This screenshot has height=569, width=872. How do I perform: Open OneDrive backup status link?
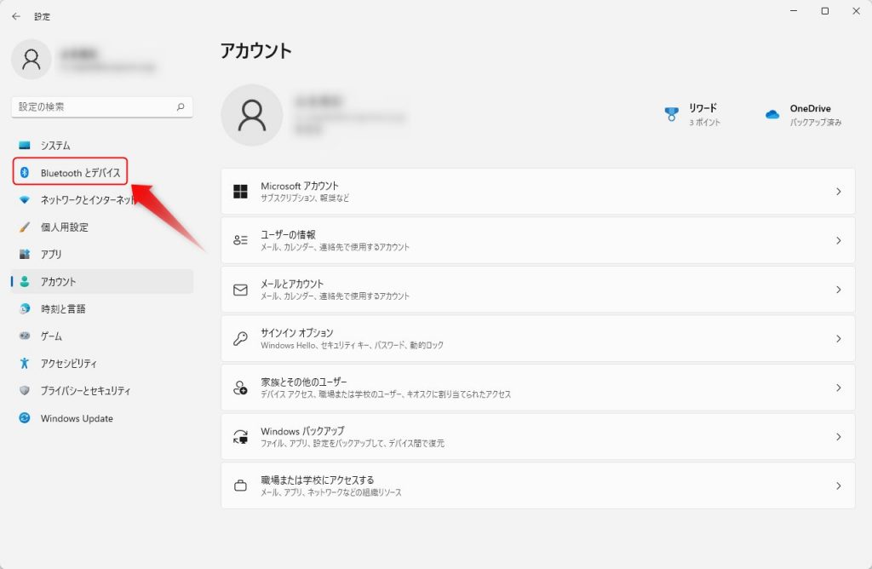pos(804,115)
